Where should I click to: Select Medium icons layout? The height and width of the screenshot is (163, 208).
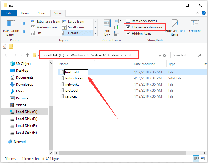[44, 27]
